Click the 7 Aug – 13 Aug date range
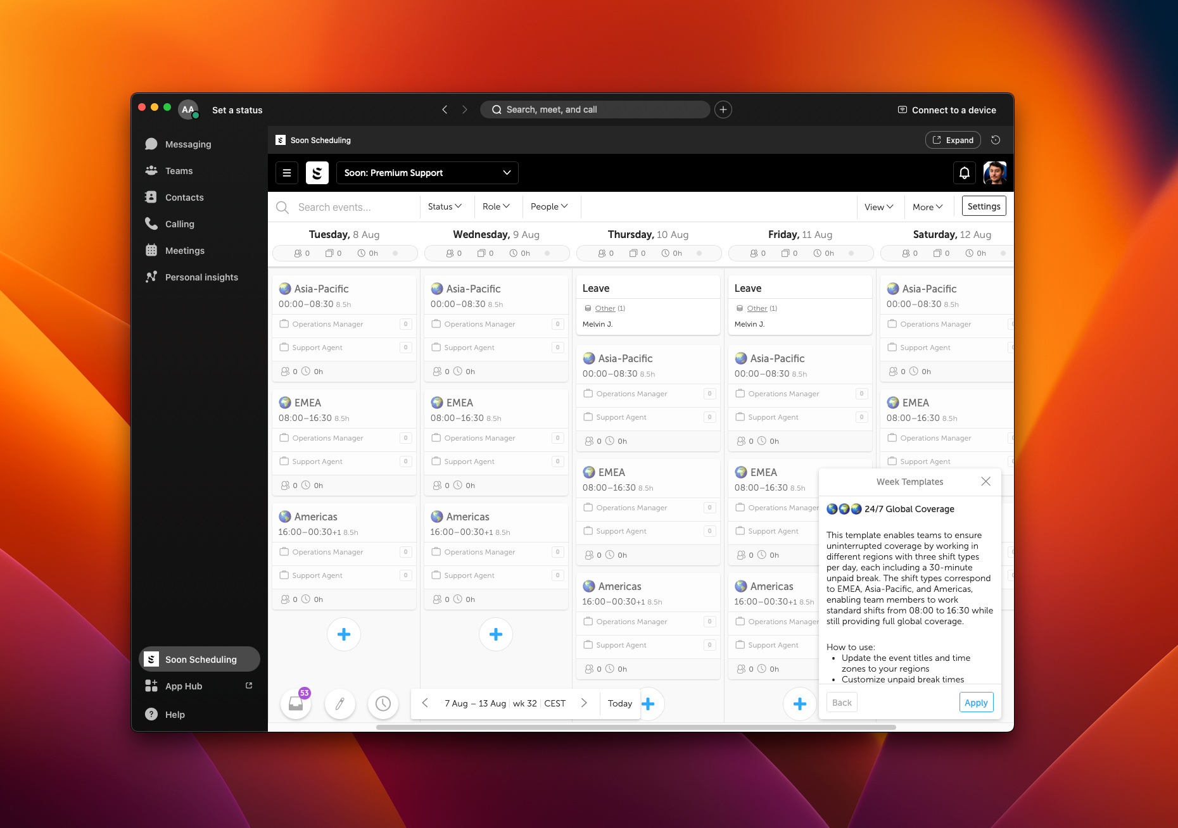Image resolution: width=1178 pixels, height=828 pixels. pyautogui.click(x=475, y=703)
